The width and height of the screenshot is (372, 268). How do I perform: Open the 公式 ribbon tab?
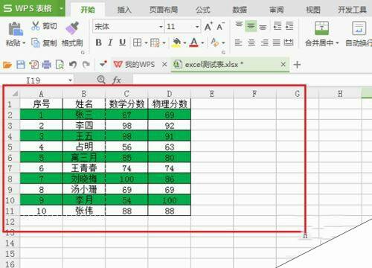pos(203,10)
